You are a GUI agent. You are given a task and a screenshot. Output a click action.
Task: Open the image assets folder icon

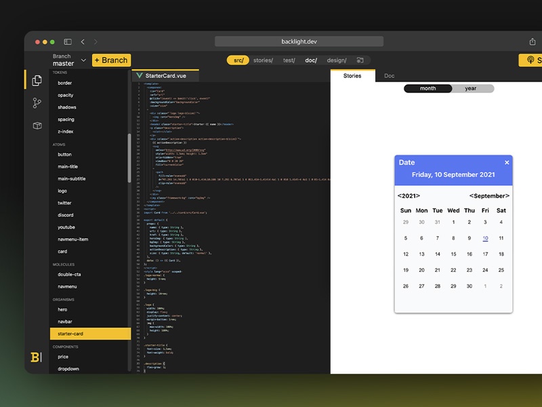(x=360, y=60)
